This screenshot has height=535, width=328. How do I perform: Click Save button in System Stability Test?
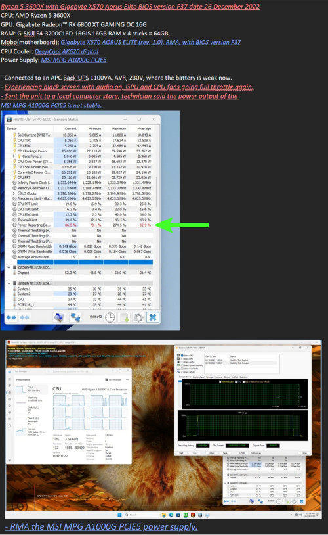point(225,453)
